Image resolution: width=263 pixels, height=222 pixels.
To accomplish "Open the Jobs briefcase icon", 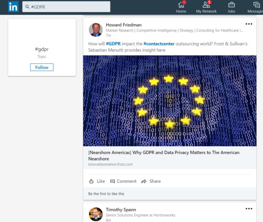I will click(231, 5).
